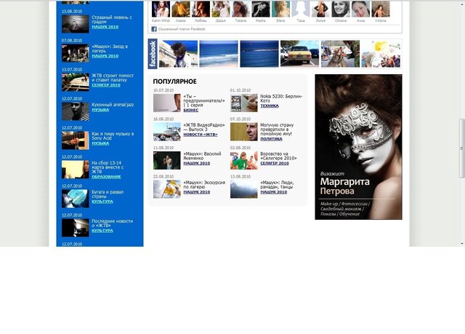
Task: Click the Василий Якеменко stage thumbnail
Action: click(x=166, y=161)
